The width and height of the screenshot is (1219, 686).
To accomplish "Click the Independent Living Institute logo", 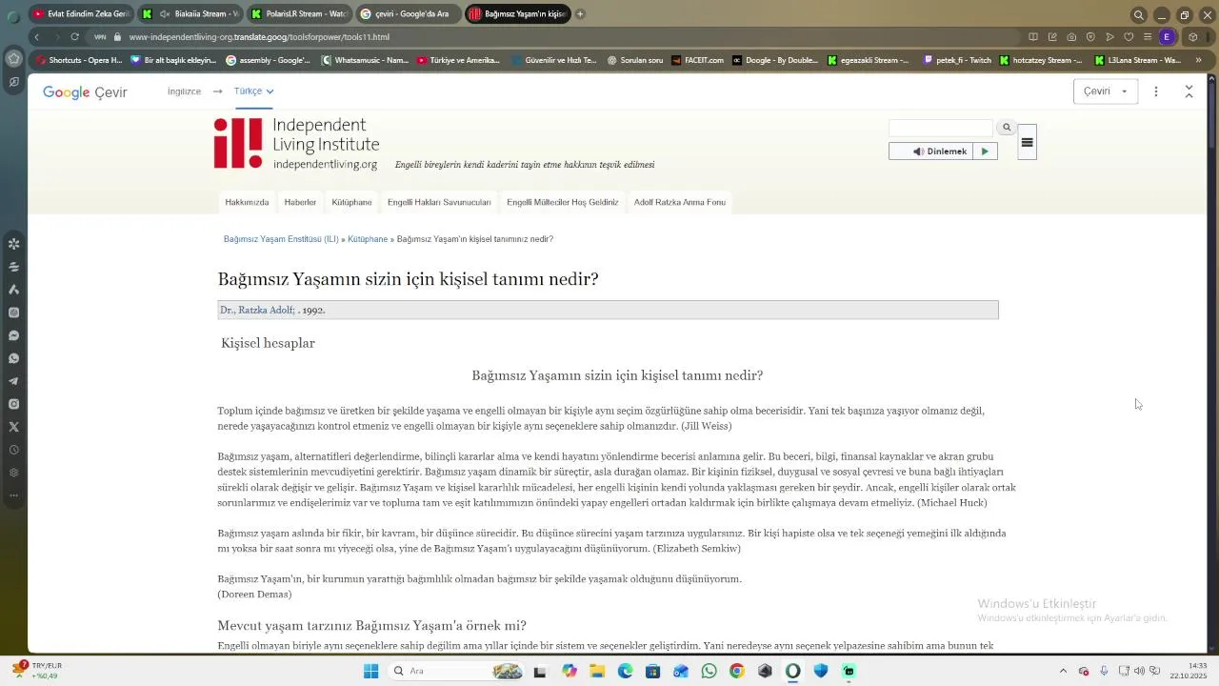I will 296,144.
